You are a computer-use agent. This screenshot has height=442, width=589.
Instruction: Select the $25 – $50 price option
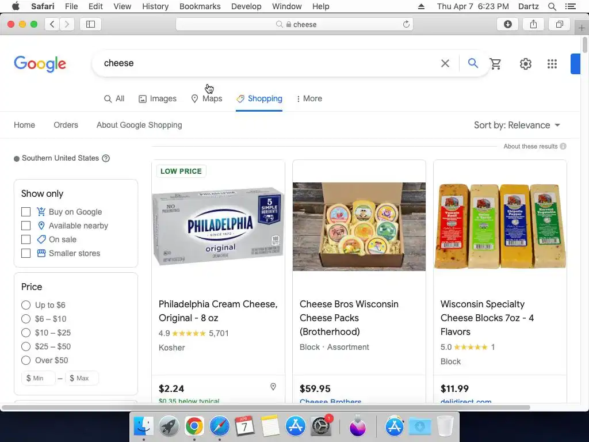pos(26,346)
